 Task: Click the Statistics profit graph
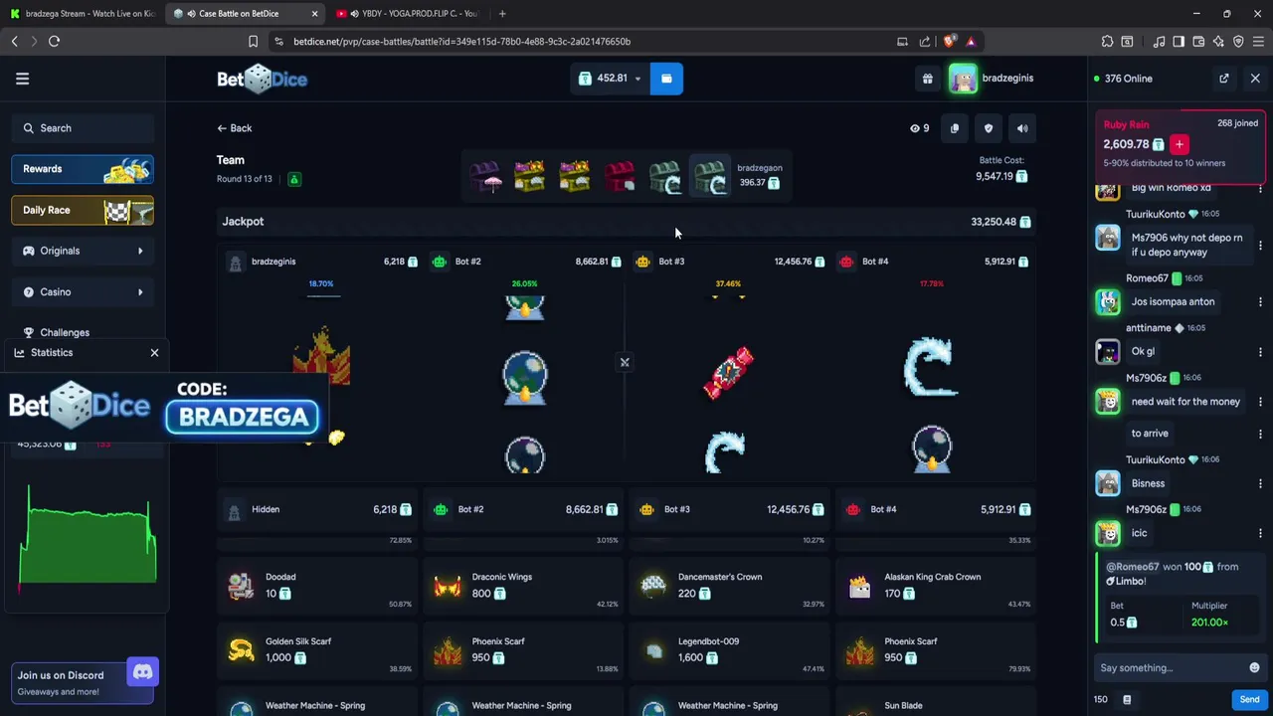click(88, 537)
